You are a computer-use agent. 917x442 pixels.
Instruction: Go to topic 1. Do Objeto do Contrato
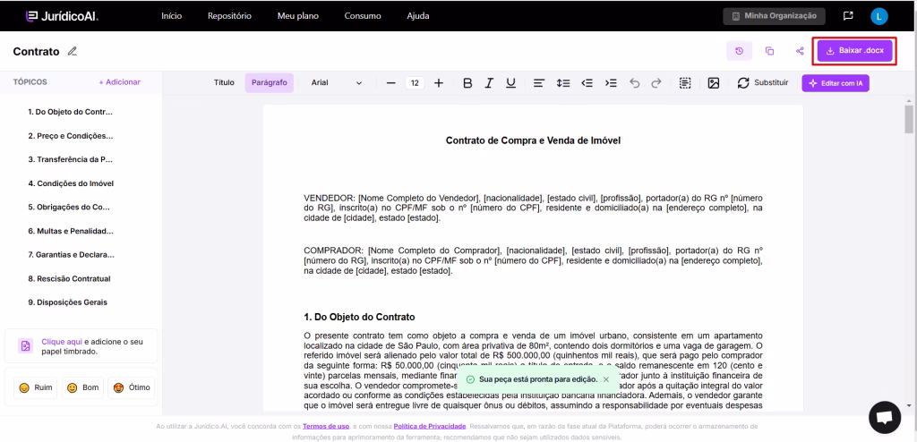(x=70, y=112)
